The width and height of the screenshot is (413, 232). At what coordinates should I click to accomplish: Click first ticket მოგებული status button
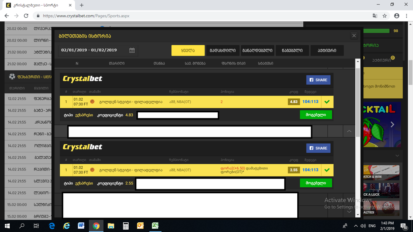[316, 115]
